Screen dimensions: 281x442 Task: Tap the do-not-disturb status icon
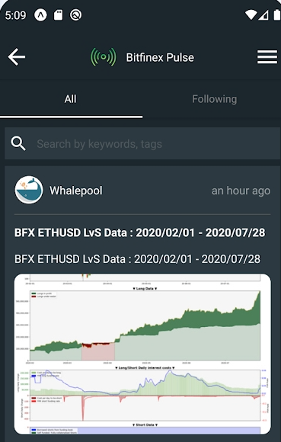(x=75, y=15)
